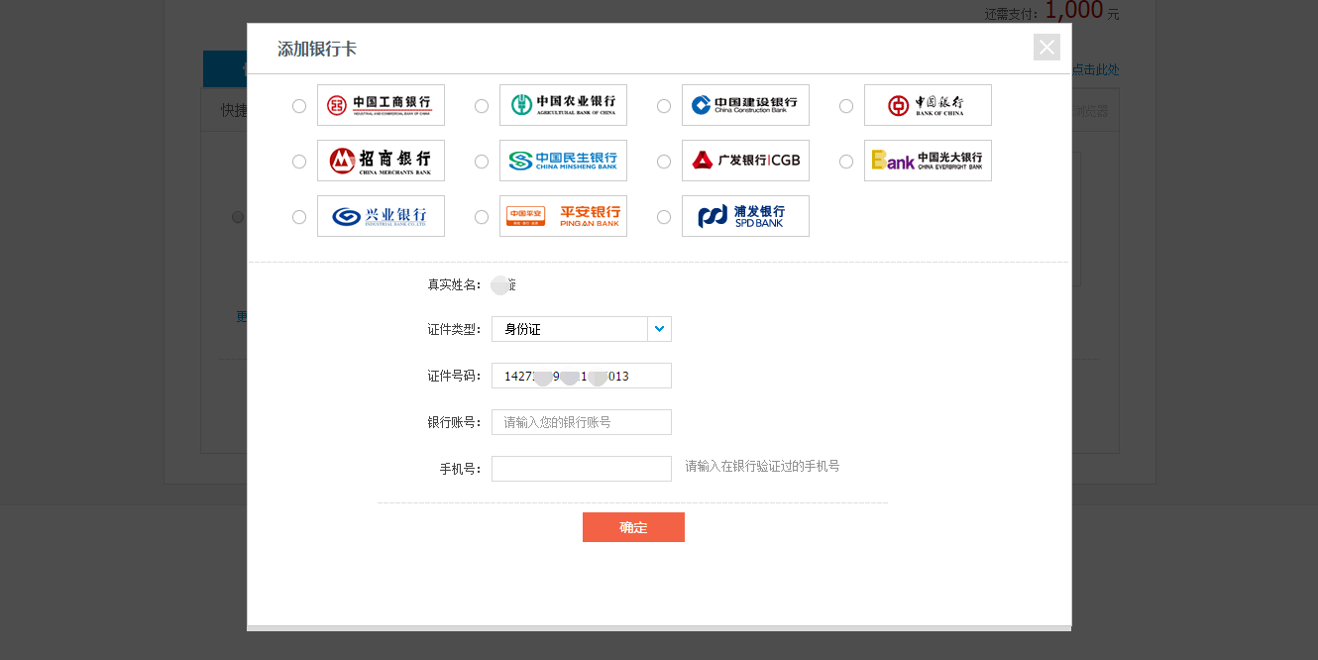The width and height of the screenshot is (1318, 660).
Task: Select the ICBC 中国工商银行 bank logo
Action: (x=381, y=105)
